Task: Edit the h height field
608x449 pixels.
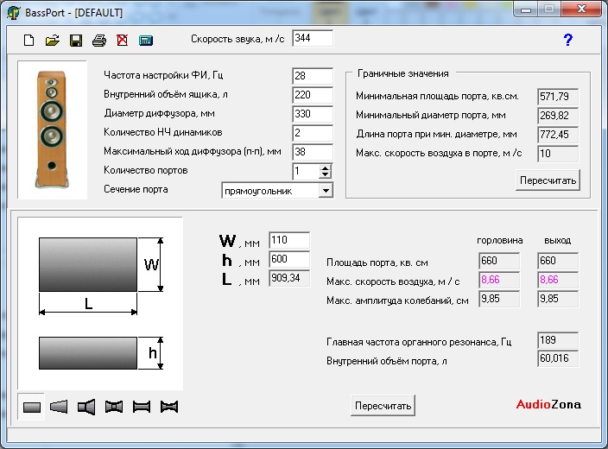Action: coord(289,259)
